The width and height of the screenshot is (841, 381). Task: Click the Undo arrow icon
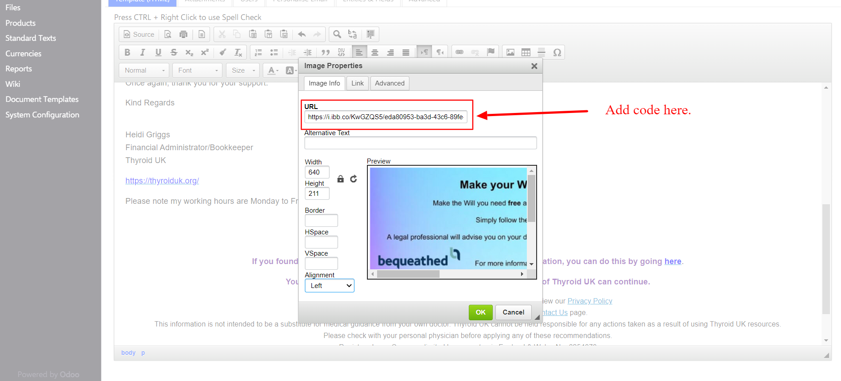(302, 34)
